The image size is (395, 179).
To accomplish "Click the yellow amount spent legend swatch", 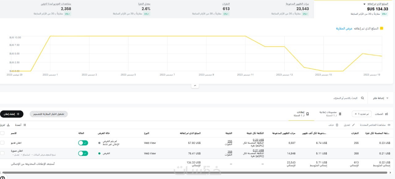I will [381, 28].
